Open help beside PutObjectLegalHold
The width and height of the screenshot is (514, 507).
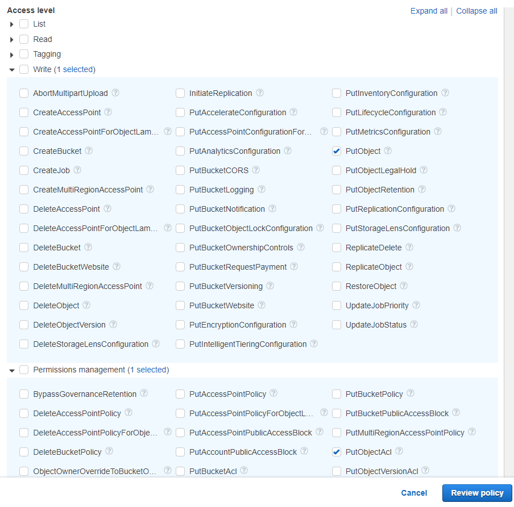pos(424,170)
